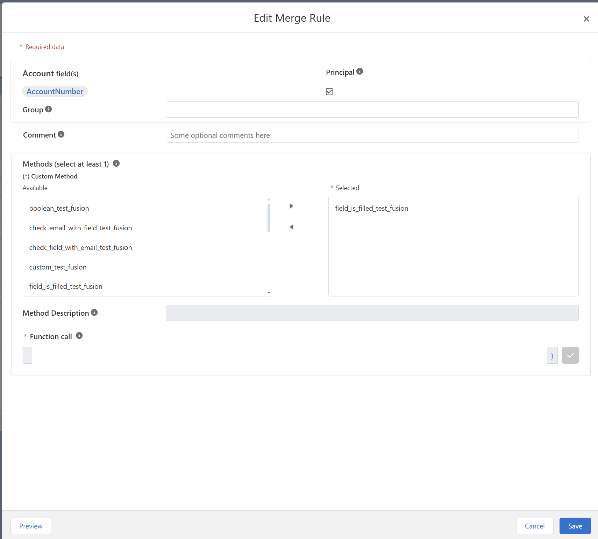
Task: Click the Available list scrollbar thumb
Action: coord(269,218)
